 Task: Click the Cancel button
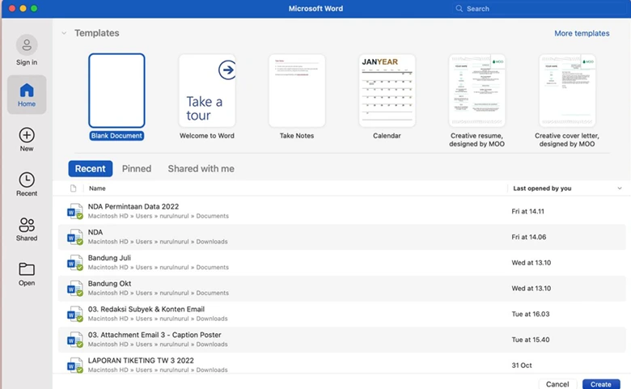click(557, 384)
